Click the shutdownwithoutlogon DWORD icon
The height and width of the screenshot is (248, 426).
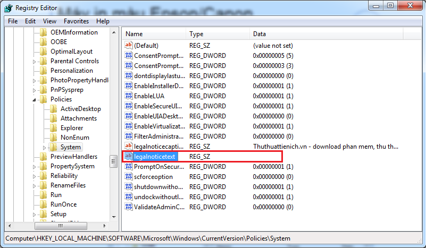128,187
